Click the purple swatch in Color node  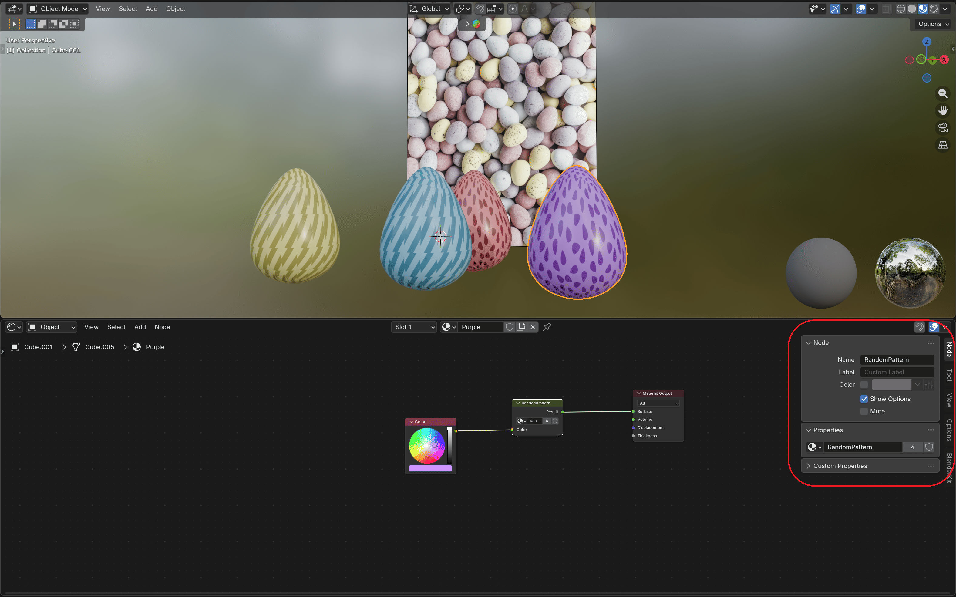pyautogui.click(x=430, y=468)
